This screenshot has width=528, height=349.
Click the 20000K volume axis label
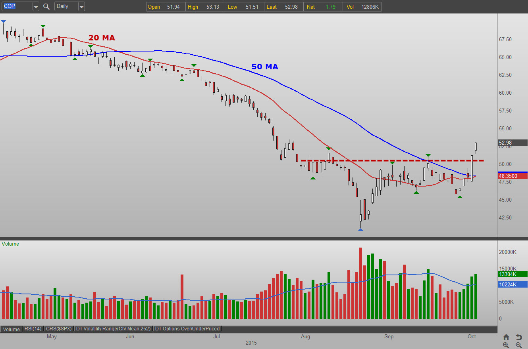coord(508,252)
